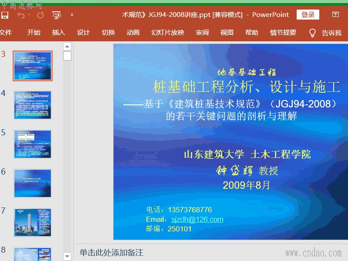The height and width of the screenshot is (261, 348).
Task: Click the thumbnail pane scrollbar thumb
Action: click(67, 56)
